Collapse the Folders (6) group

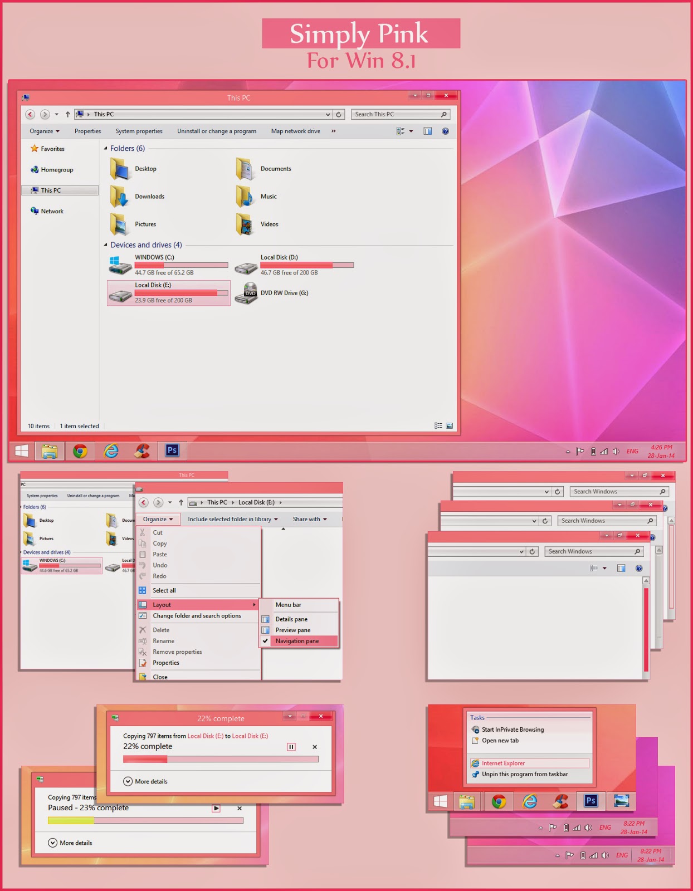(x=106, y=148)
